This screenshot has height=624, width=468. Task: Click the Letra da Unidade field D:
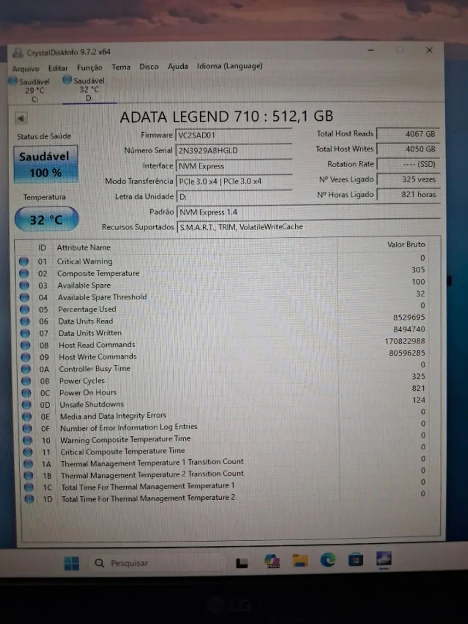(x=235, y=197)
